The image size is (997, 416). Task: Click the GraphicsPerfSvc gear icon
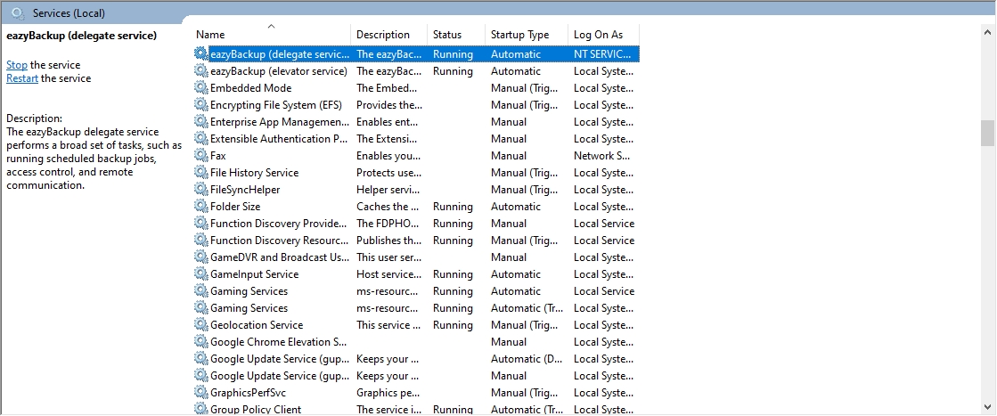pyautogui.click(x=201, y=393)
